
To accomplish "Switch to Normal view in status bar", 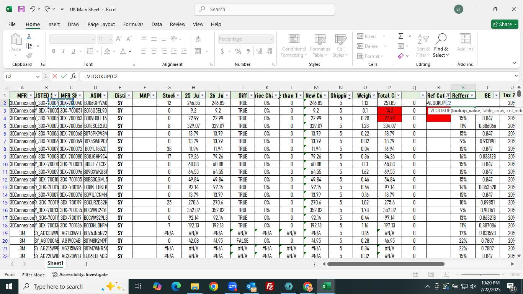I will click(415, 274).
